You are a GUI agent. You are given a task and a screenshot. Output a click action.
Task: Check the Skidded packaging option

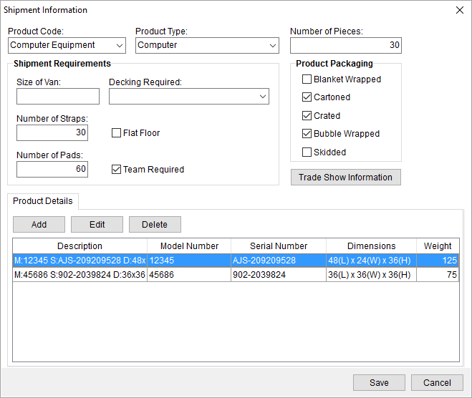pyautogui.click(x=307, y=152)
